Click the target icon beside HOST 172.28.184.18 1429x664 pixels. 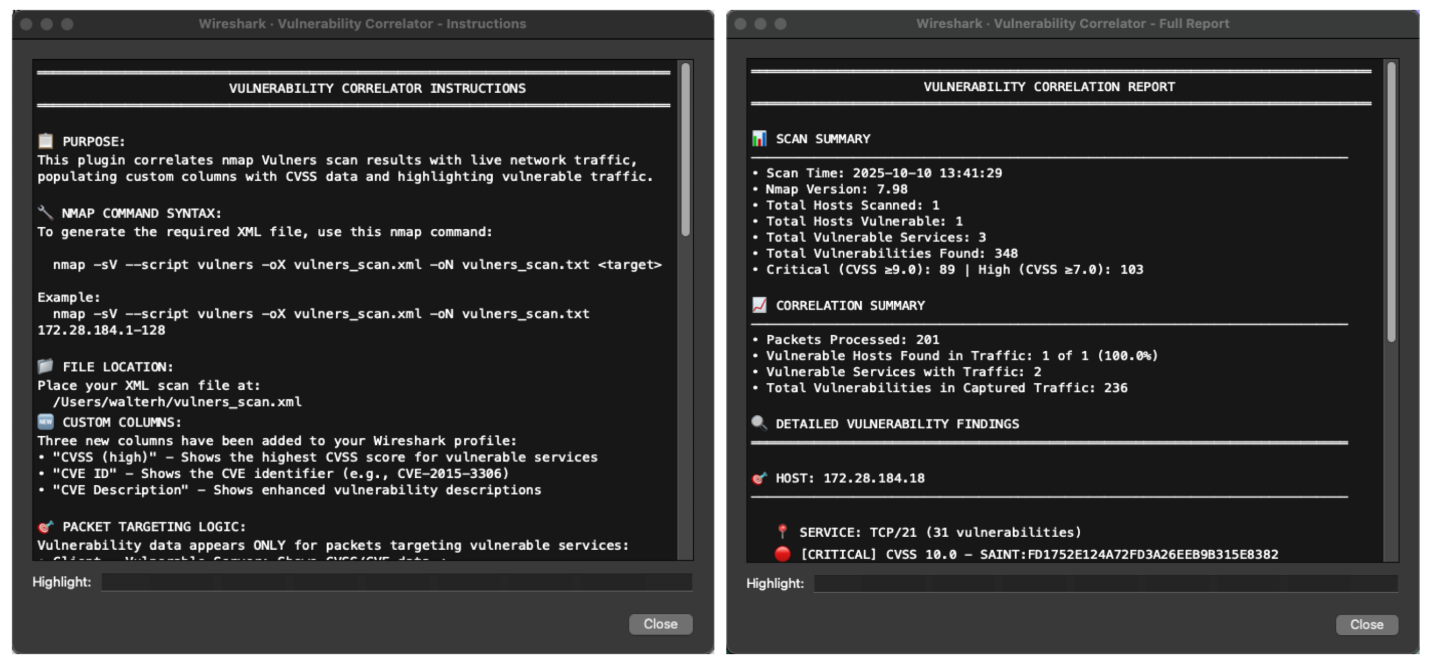759,478
